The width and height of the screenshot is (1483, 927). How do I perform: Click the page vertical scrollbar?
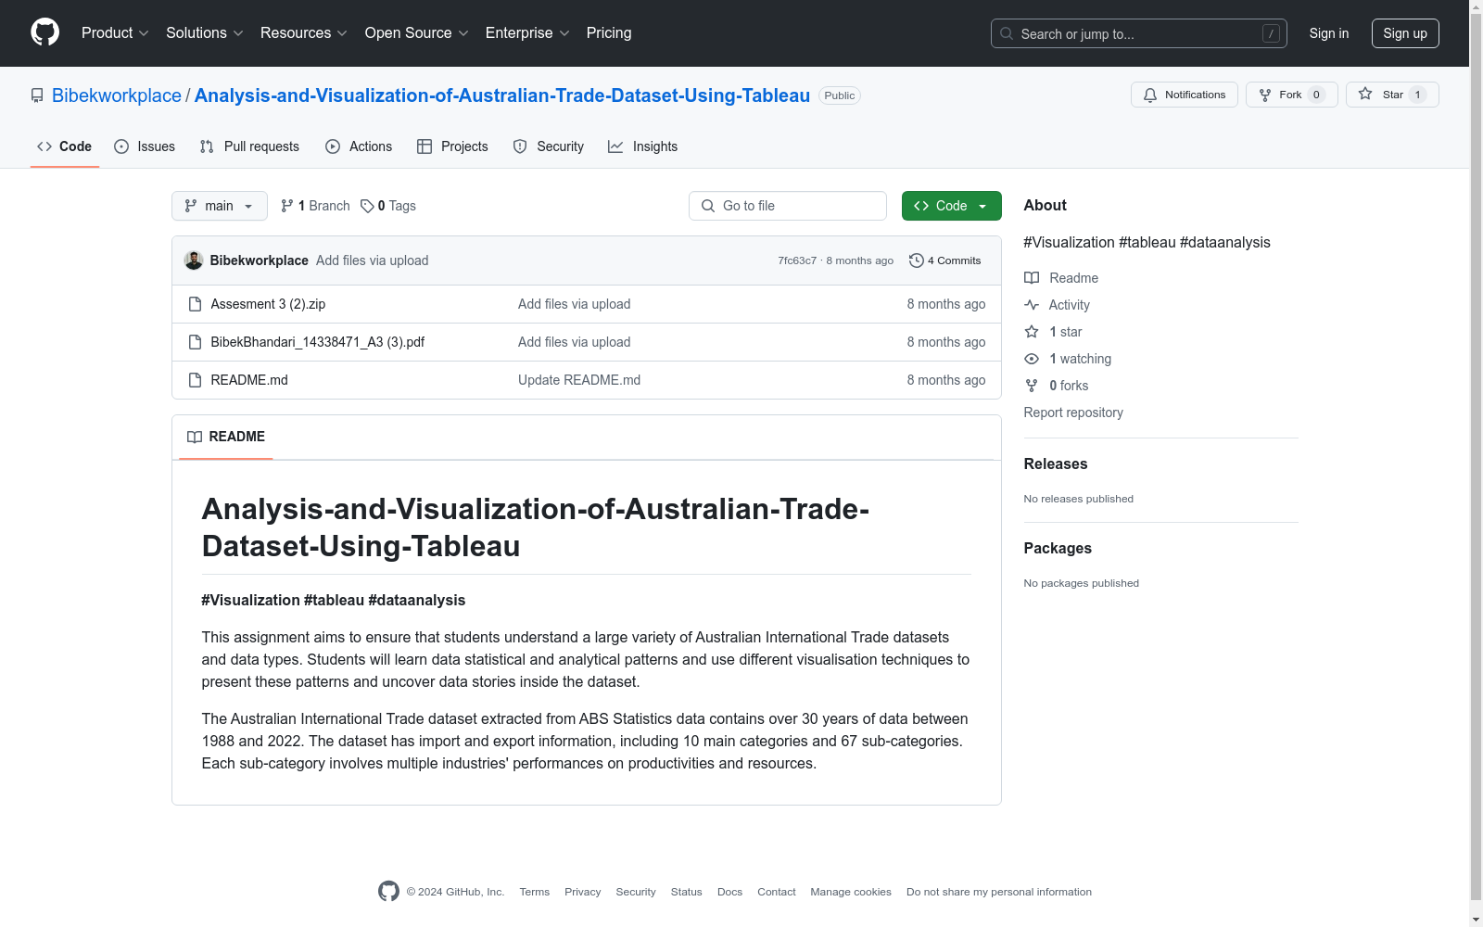pyautogui.click(x=1476, y=463)
